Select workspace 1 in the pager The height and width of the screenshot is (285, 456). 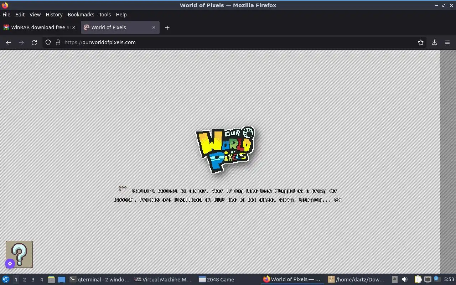(x=16, y=280)
